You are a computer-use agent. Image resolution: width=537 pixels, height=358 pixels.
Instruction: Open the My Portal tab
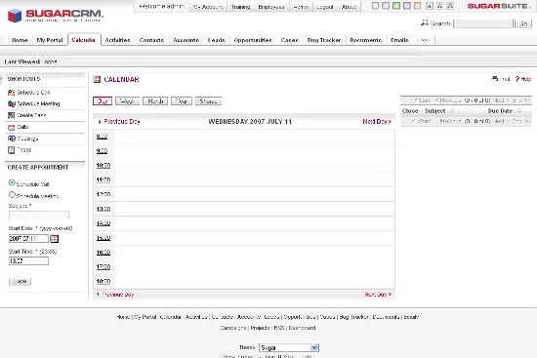click(50, 40)
